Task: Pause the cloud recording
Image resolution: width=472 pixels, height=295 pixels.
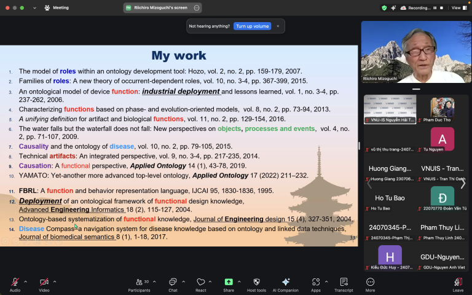Action: [435, 8]
